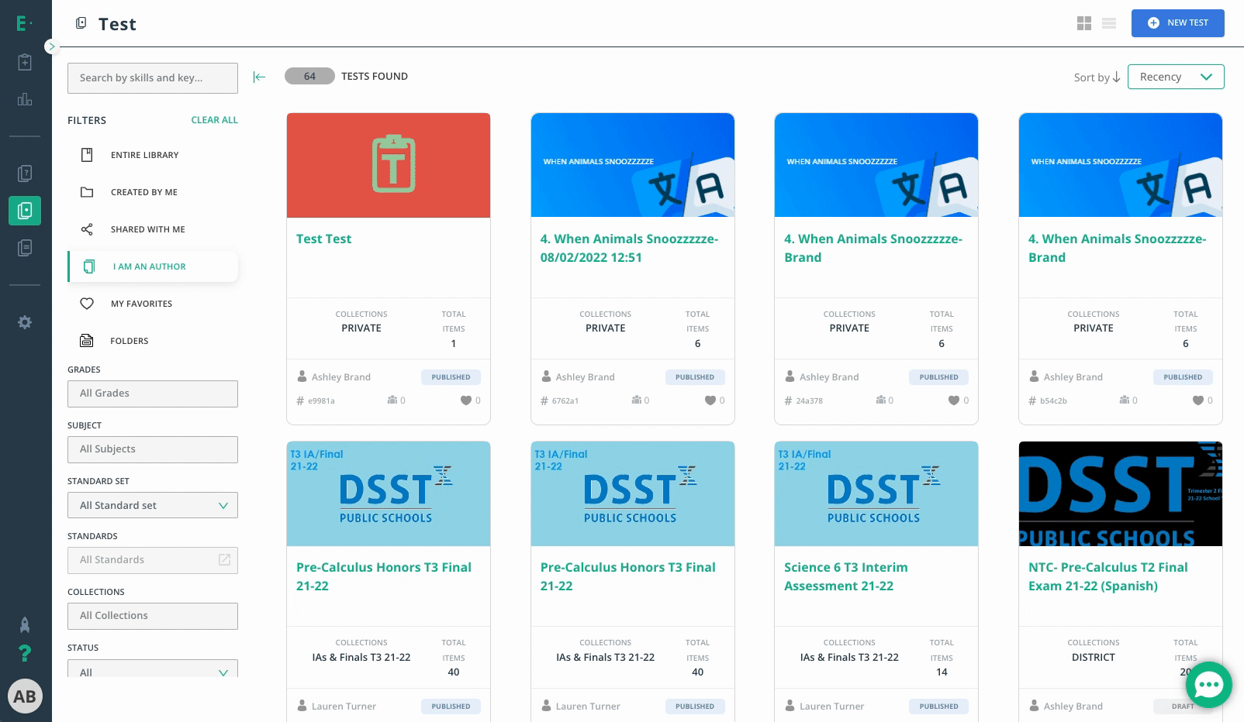Open the settings gear sidebar icon
Viewport: 1244px width, 722px height.
(25, 322)
